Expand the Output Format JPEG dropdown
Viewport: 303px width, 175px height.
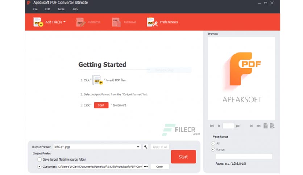point(97,147)
